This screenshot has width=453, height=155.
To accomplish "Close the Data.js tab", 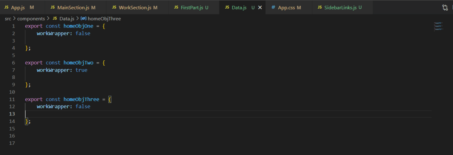I will click(x=260, y=8).
